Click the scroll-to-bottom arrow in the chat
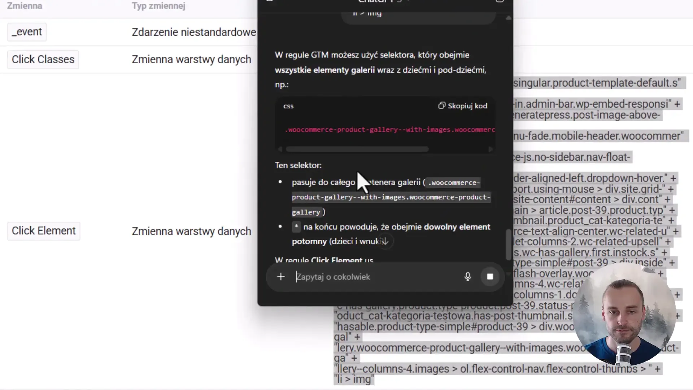 (x=385, y=241)
